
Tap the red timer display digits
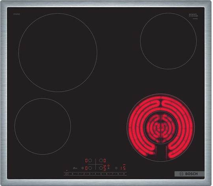pyautogui.click(x=123, y=168)
